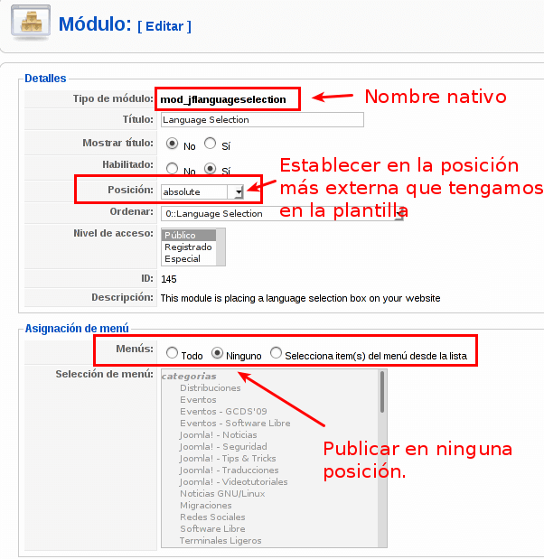Screen dimensions: 544x559
Task: Select 'Joomla! - Seguridad' menu item
Action: 223,447
